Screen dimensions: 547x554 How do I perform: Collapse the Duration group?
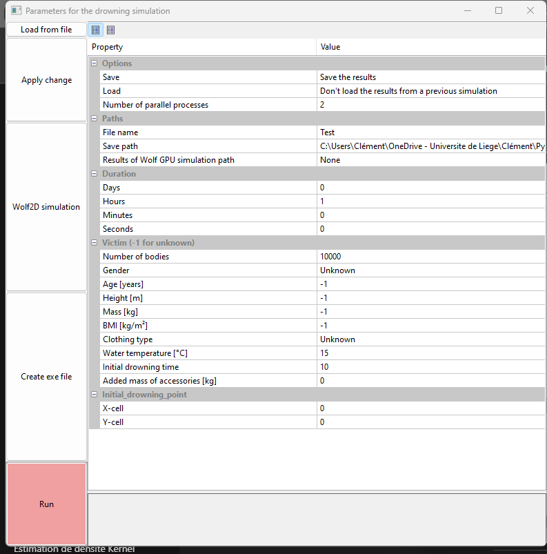(95, 174)
